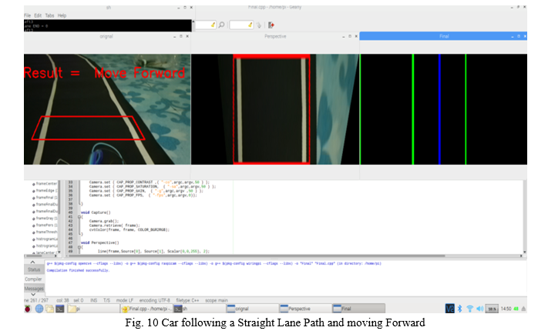
Task: Click 'mode: LF' in status bar
Action: click(x=125, y=300)
